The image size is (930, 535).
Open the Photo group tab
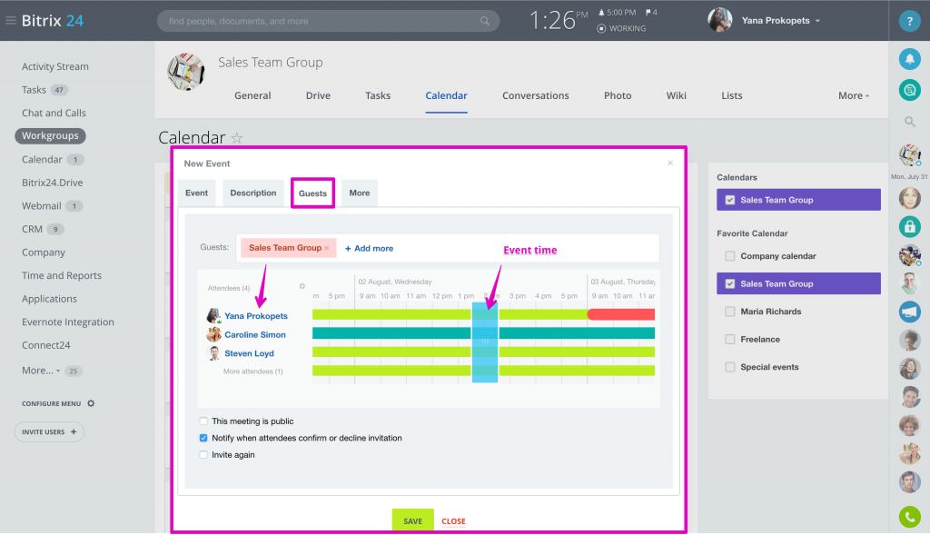[x=618, y=95]
